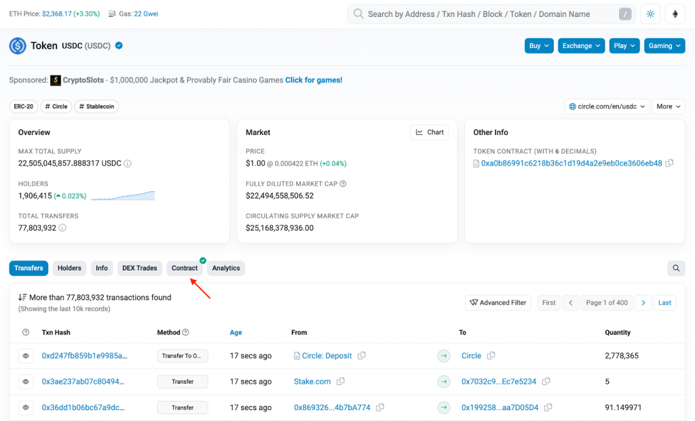Image resolution: width=695 pixels, height=421 pixels.
Task: Click the info icon beside Total Transfers value
Action: point(62,228)
